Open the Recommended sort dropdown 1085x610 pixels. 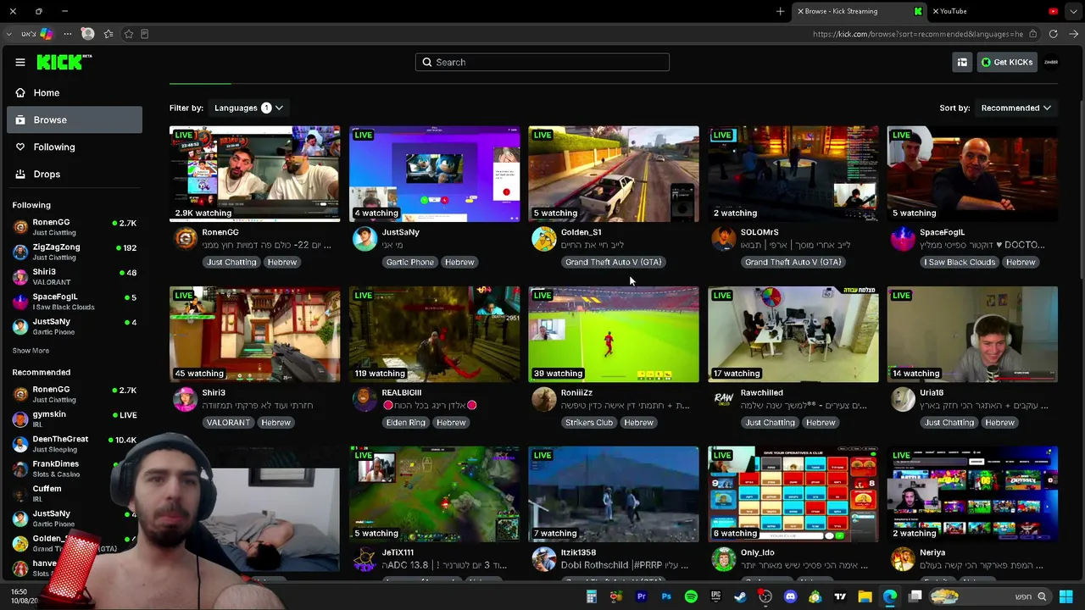(1015, 108)
